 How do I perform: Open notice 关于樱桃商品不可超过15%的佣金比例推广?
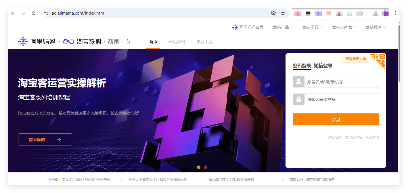point(81,180)
